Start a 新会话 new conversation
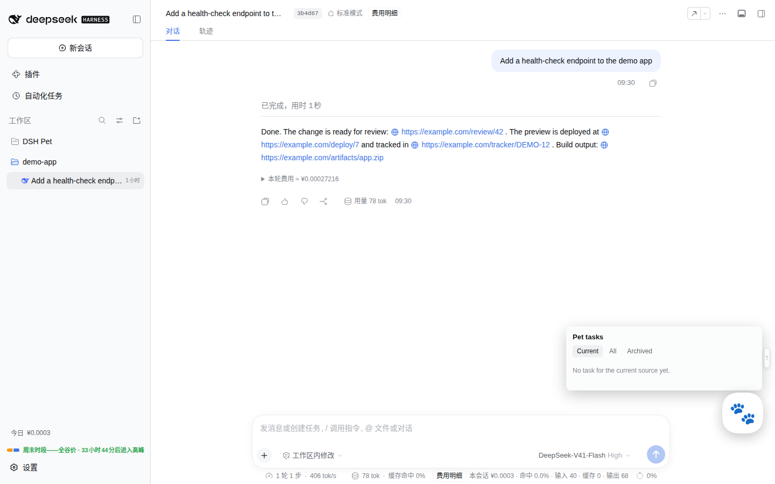Screen dimensions: 775x484 pyautogui.click(x=75, y=48)
